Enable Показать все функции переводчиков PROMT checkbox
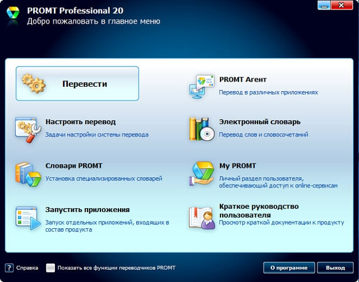Image resolution: width=359 pixels, height=282 pixels. coord(50,268)
